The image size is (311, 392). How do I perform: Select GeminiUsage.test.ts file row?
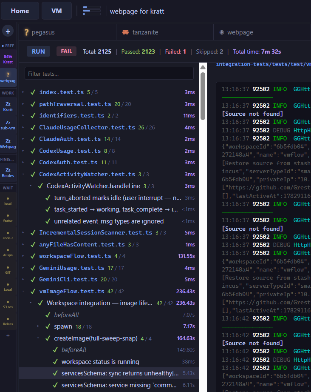point(109,268)
